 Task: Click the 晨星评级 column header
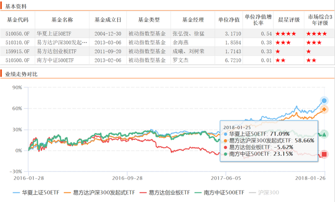(289, 20)
